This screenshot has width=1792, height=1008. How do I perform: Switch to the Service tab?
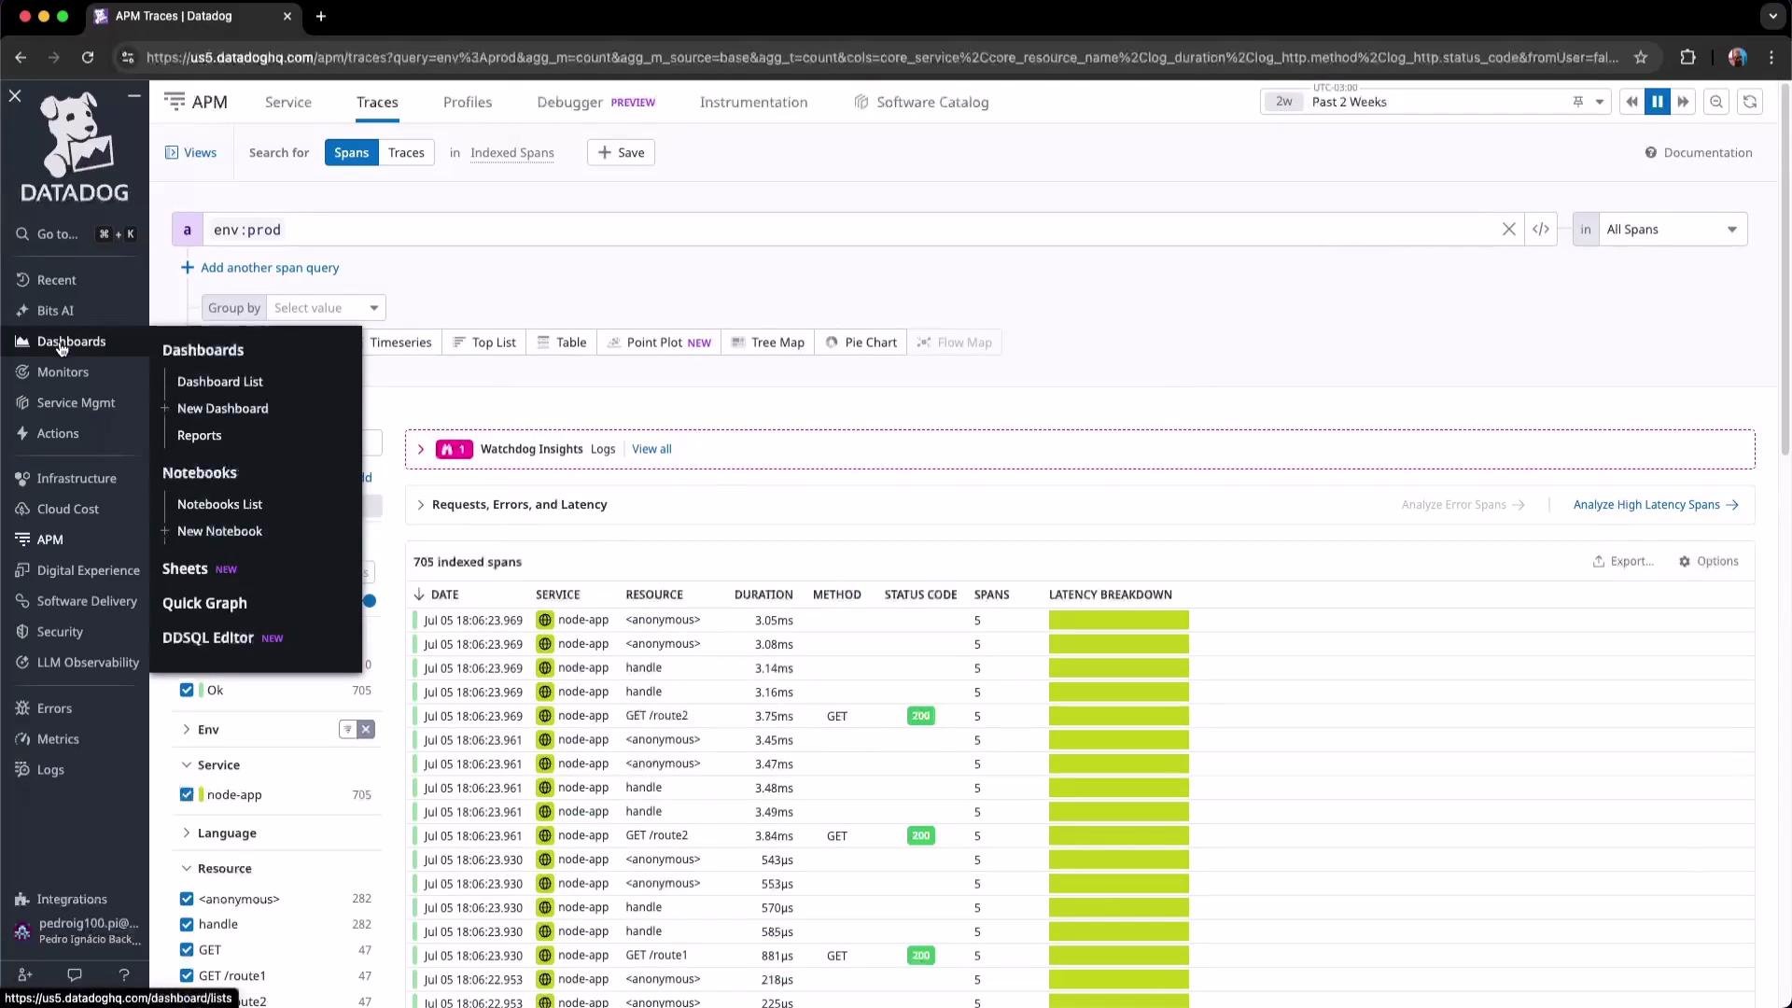(x=287, y=103)
